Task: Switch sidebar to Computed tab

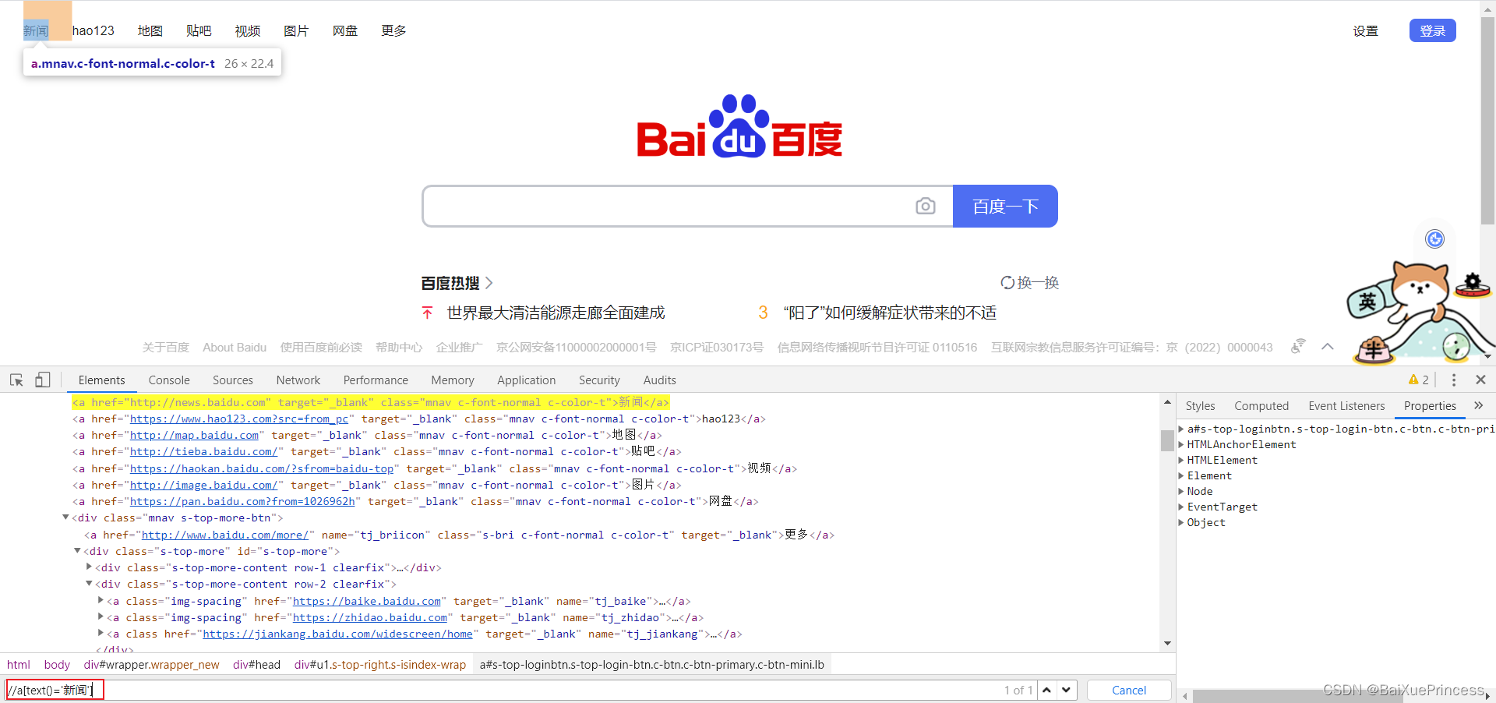Action: (1261, 406)
